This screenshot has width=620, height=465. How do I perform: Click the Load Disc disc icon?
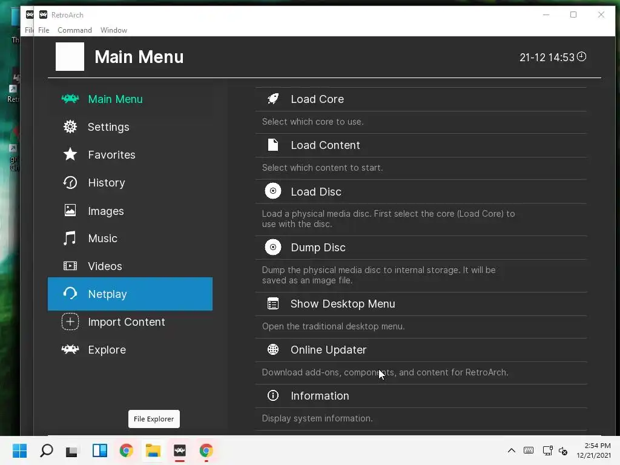click(273, 191)
